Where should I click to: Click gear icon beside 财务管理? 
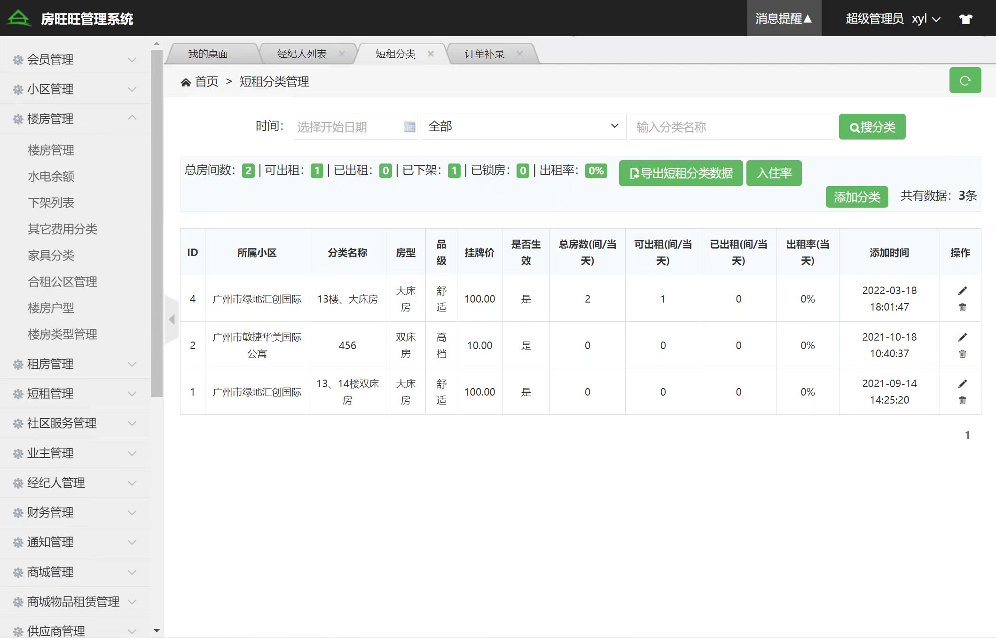pos(18,513)
